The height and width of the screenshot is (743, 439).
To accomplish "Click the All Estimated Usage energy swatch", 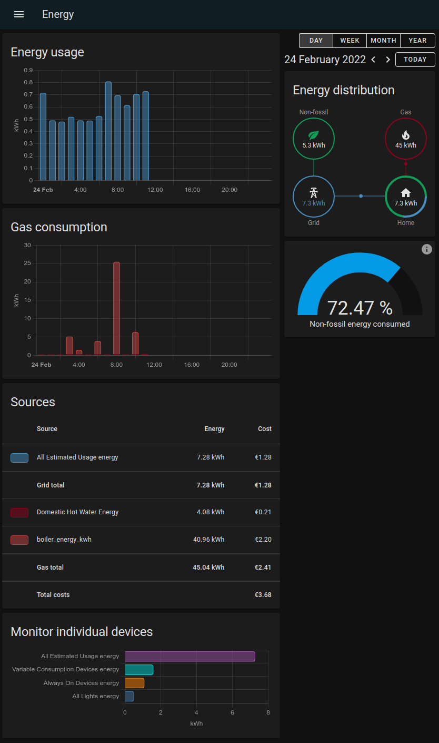I will [19, 458].
